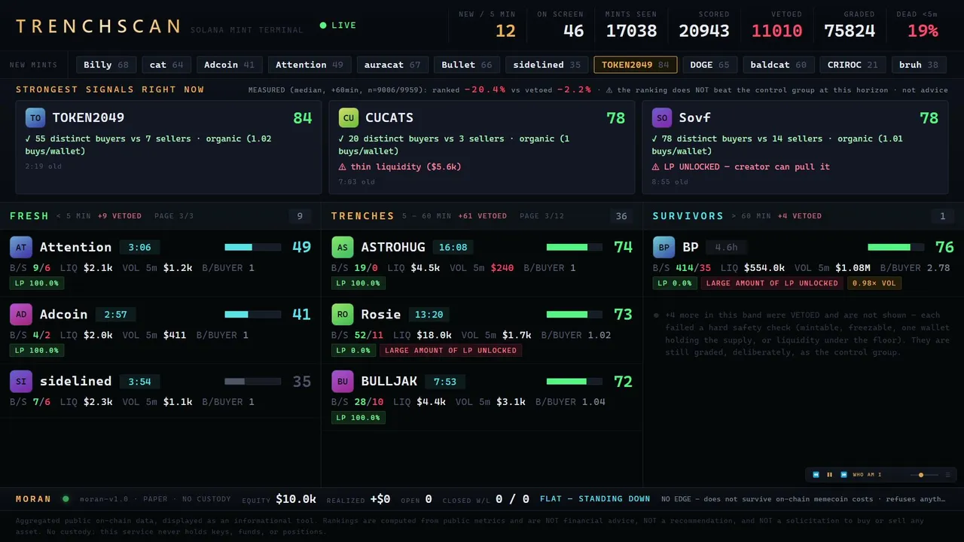Click the FRESH column count badge 9
The image size is (964, 542).
[300, 217]
